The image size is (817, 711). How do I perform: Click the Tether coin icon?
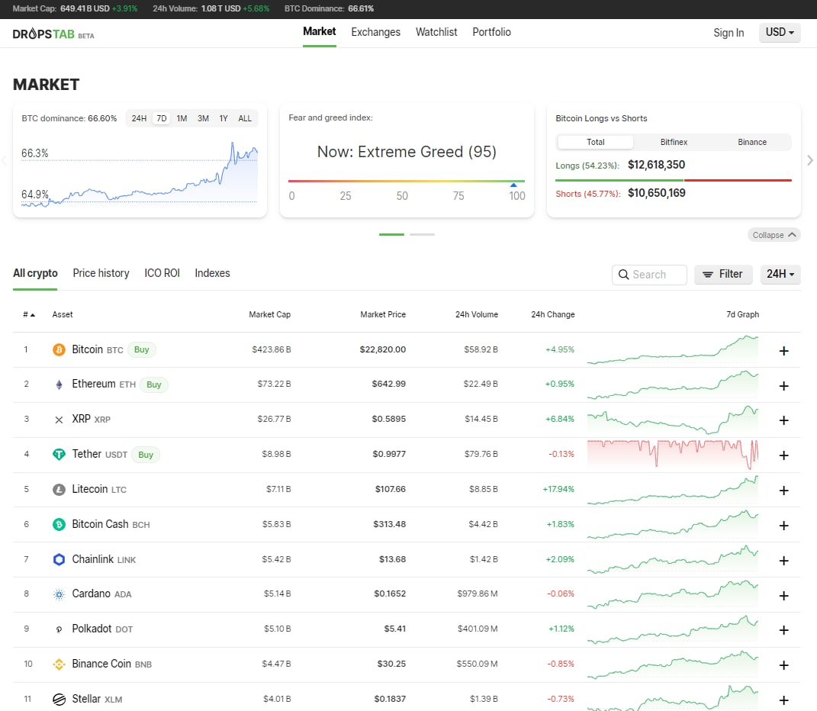click(59, 455)
